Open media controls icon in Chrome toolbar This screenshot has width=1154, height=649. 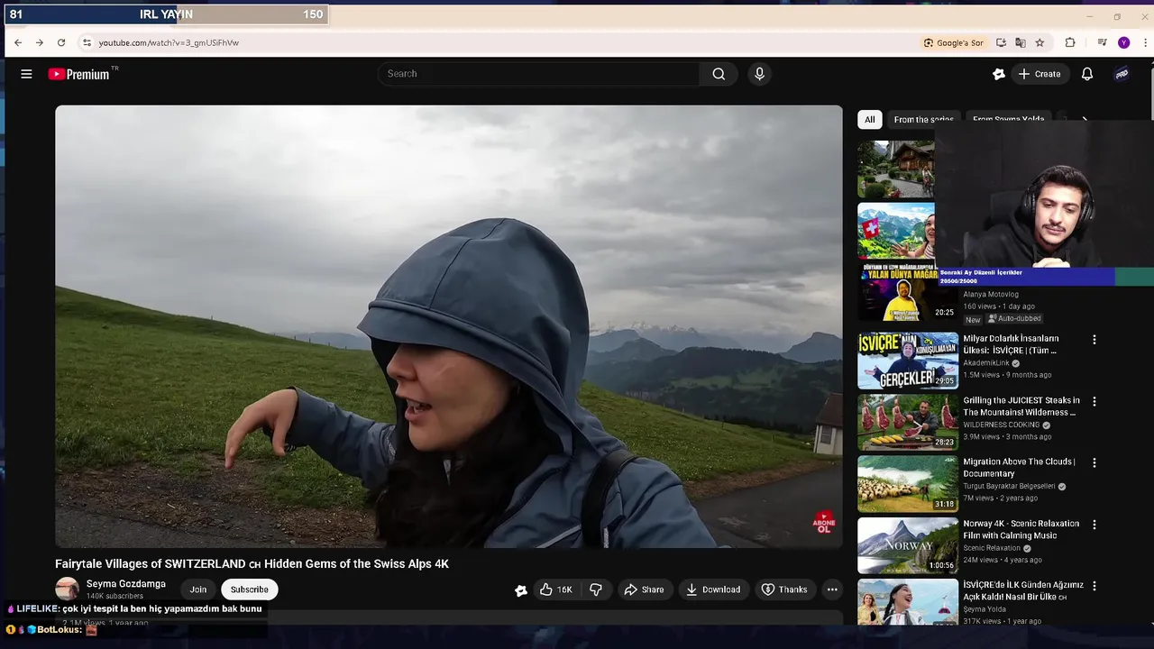coord(1102,42)
